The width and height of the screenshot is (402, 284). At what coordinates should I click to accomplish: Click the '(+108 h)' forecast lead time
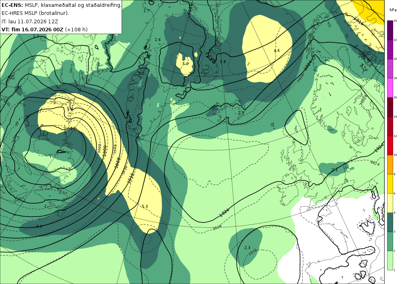(76, 29)
